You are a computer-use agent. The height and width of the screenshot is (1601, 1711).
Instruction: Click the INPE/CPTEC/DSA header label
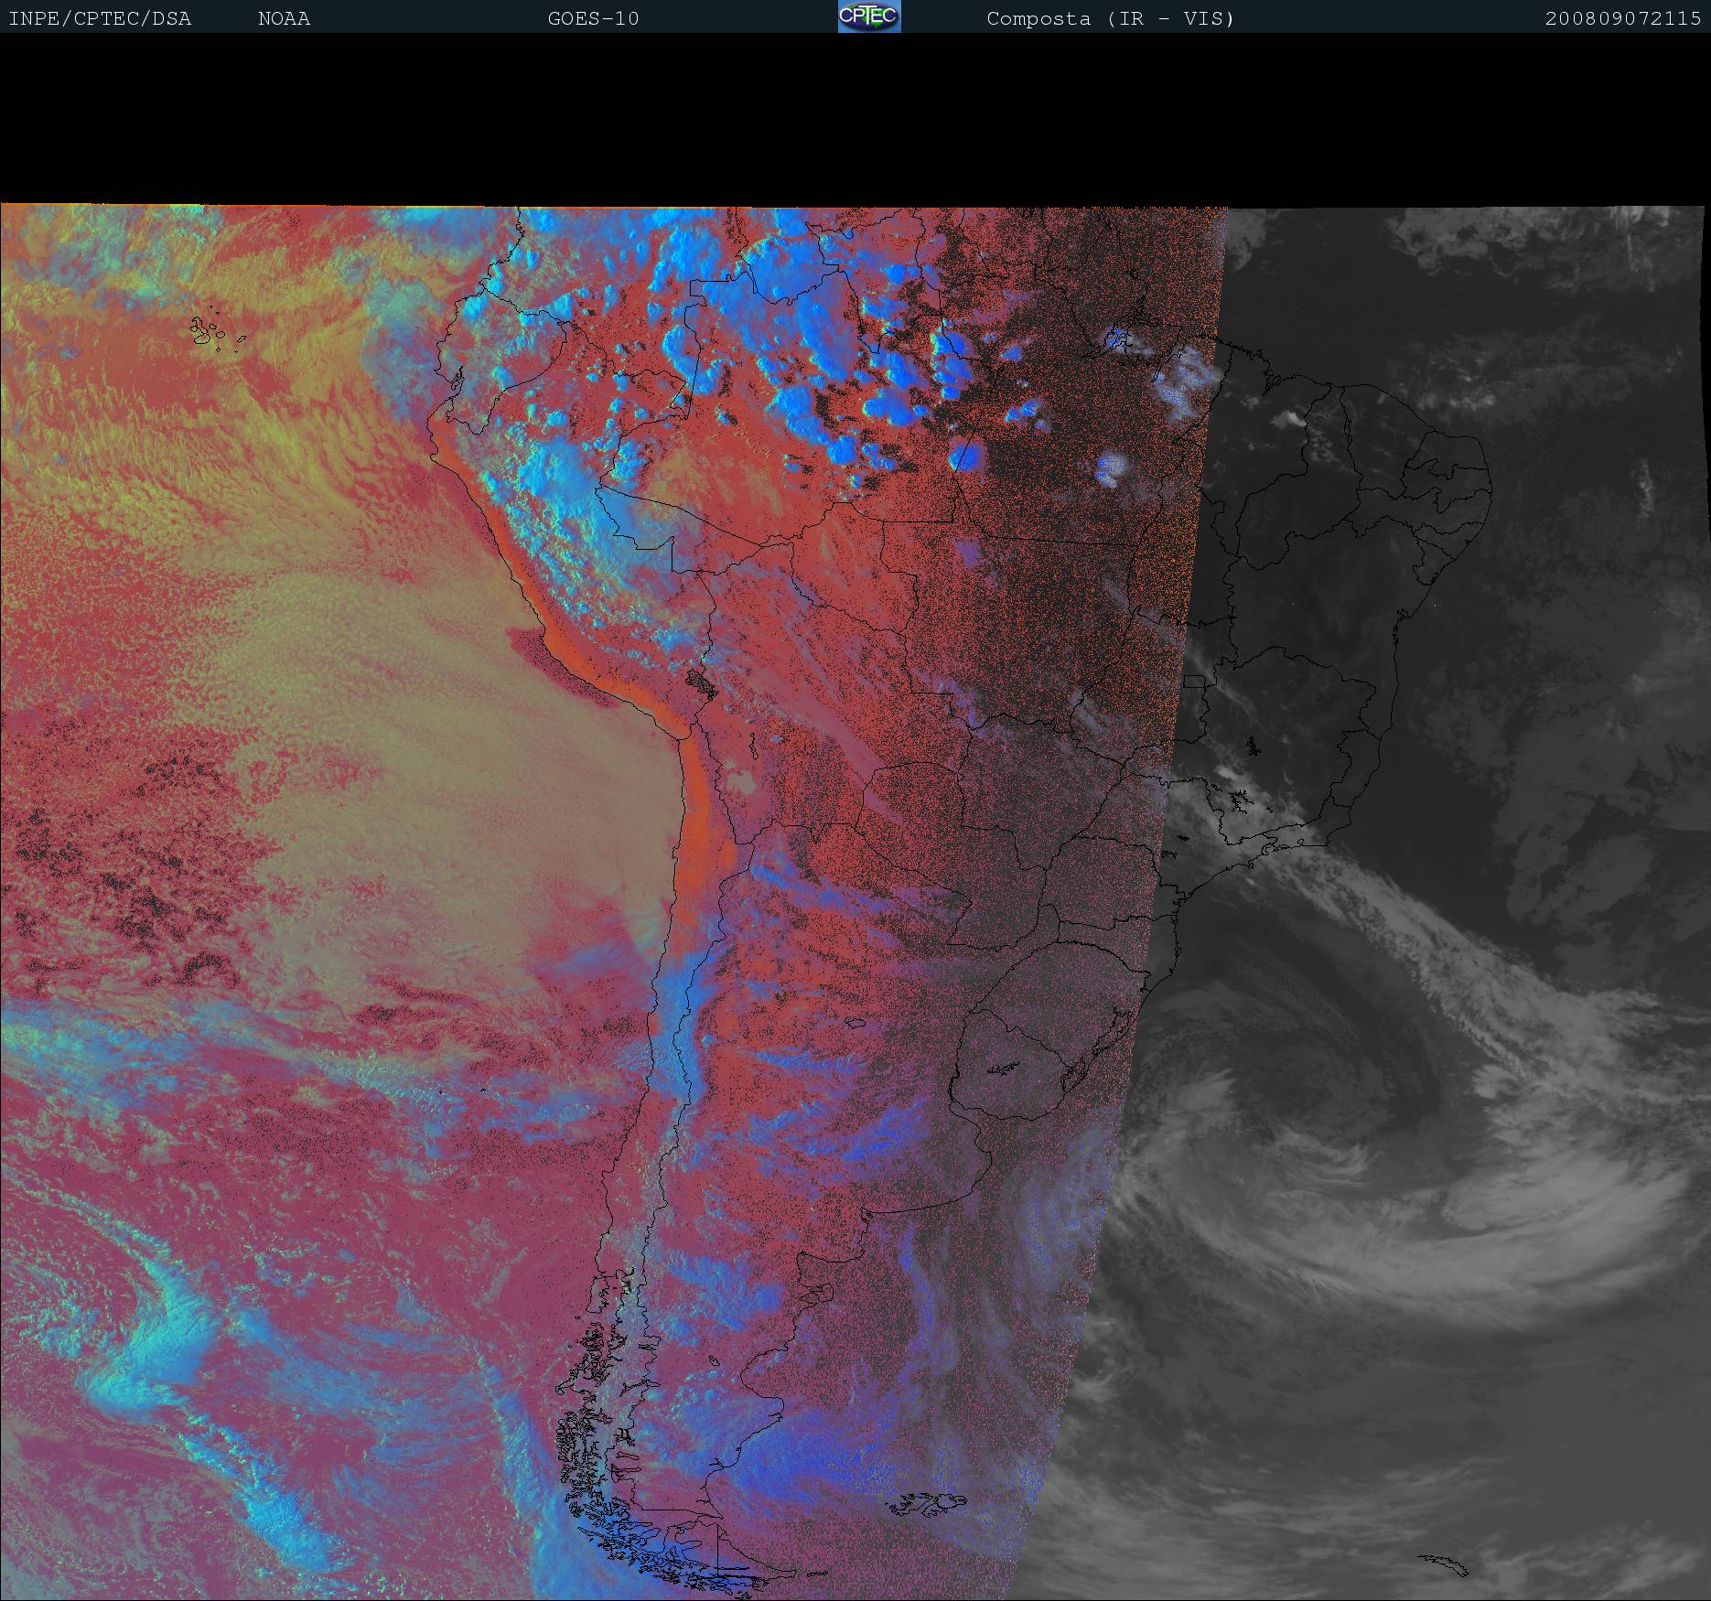pyautogui.click(x=100, y=19)
